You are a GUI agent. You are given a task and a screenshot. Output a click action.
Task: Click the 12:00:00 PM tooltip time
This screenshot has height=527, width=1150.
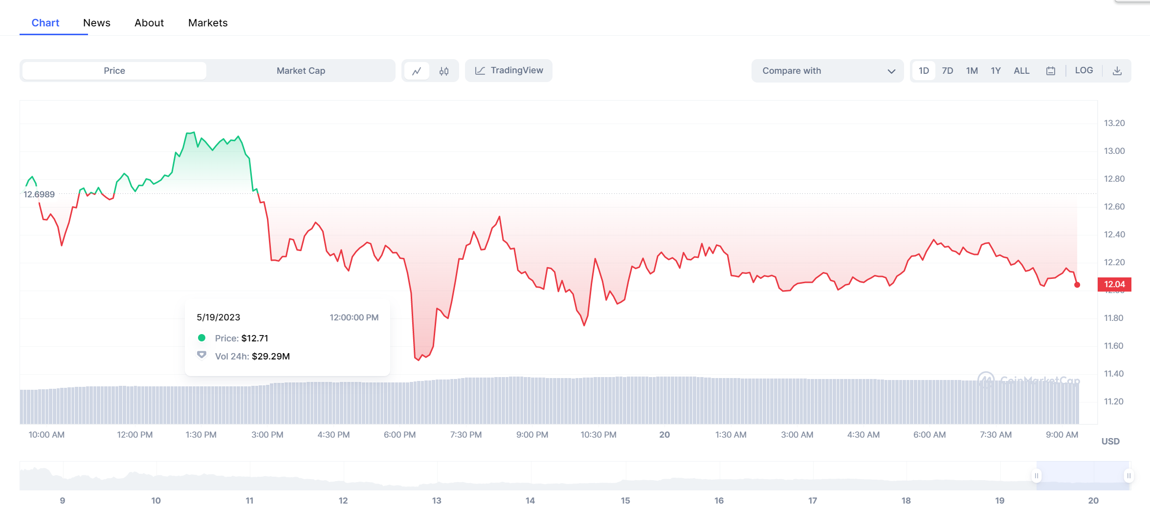click(x=354, y=317)
